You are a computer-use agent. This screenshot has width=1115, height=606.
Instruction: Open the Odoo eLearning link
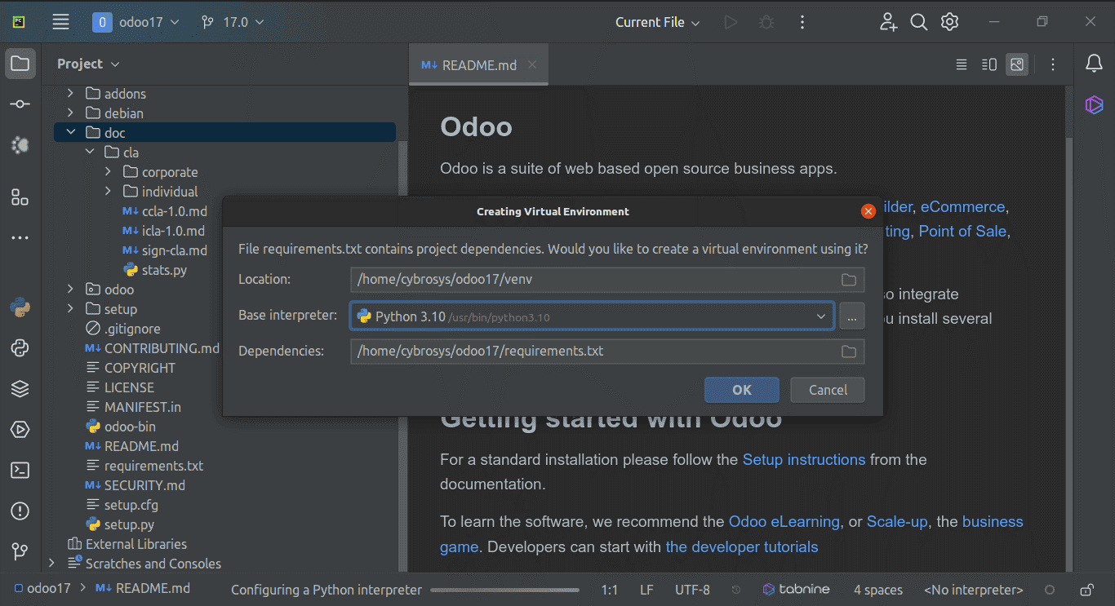point(784,521)
